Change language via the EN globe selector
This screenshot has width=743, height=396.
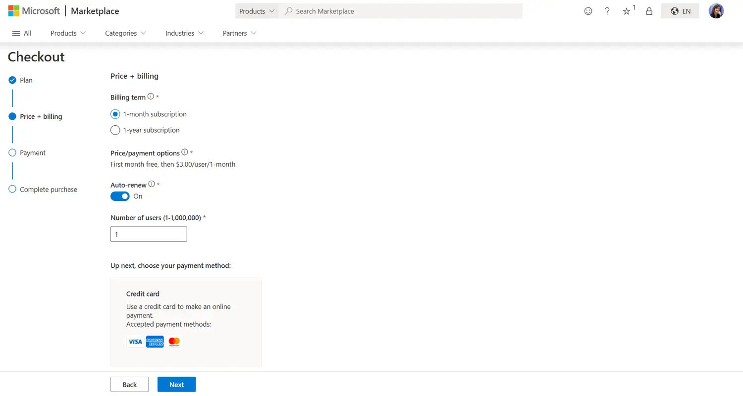pyautogui.click(x=680, y=10)
